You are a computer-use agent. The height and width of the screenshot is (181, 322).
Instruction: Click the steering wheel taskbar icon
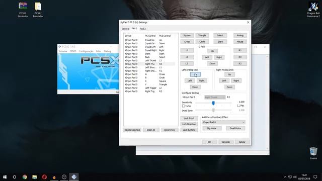pyautogui.click(x=64, y=177)
